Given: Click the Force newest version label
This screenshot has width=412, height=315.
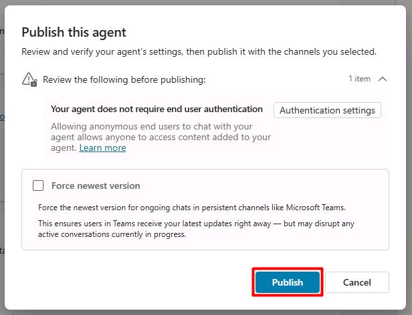Looking at the screenshot, I should (x=96, y=186).
